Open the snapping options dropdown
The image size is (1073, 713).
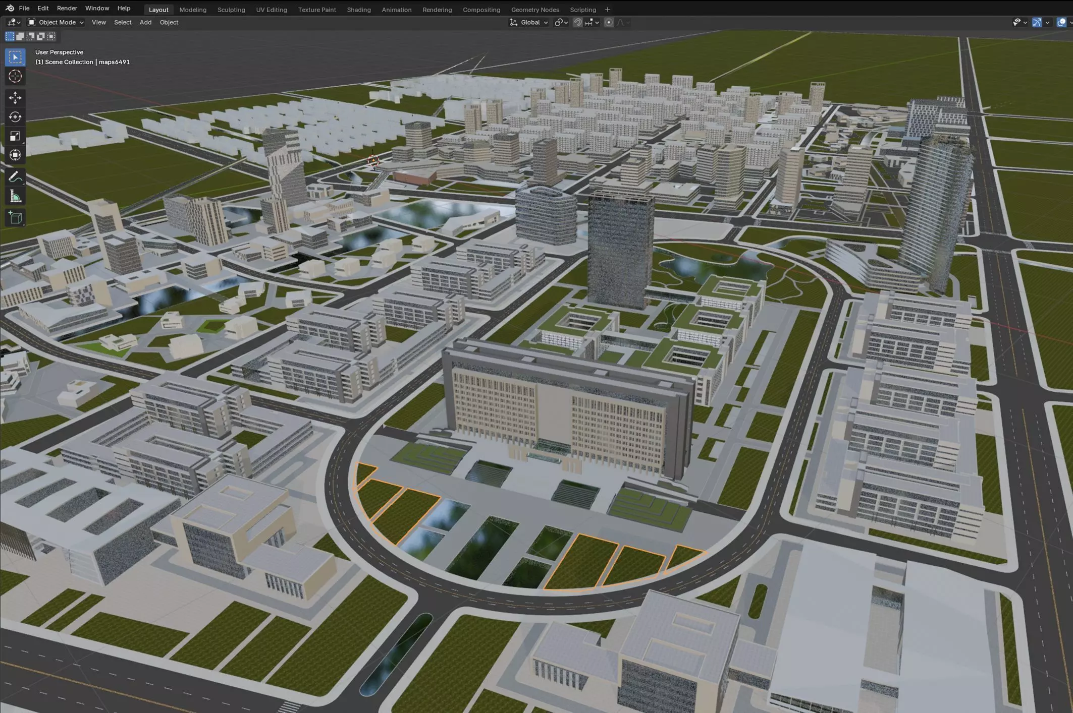point(592,22)
